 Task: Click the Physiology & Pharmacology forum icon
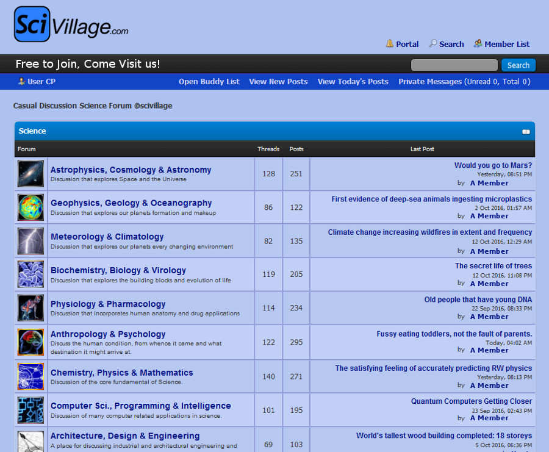click(30, 307)
